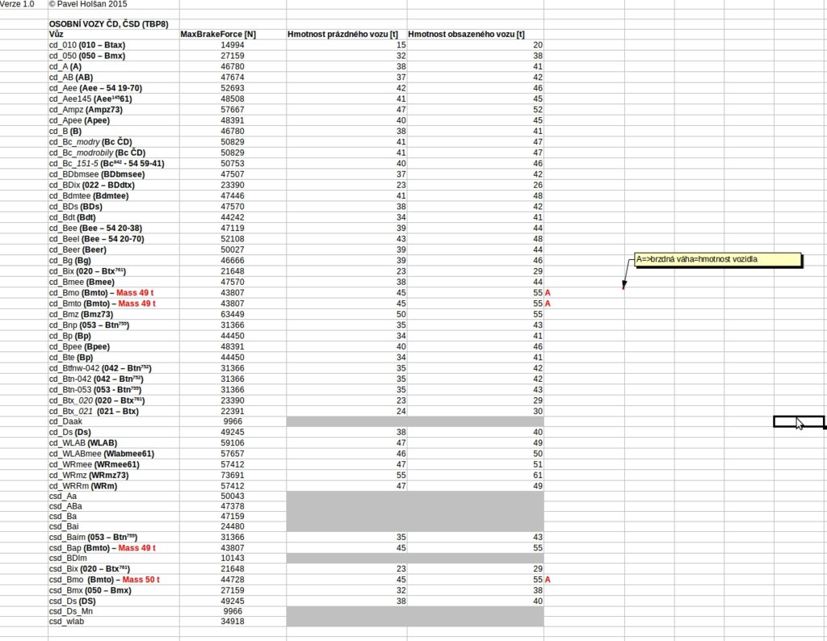Select the value 47378 for csd_ABa
Viewport: 827px width, 641px height.
(x=233, y=506)
